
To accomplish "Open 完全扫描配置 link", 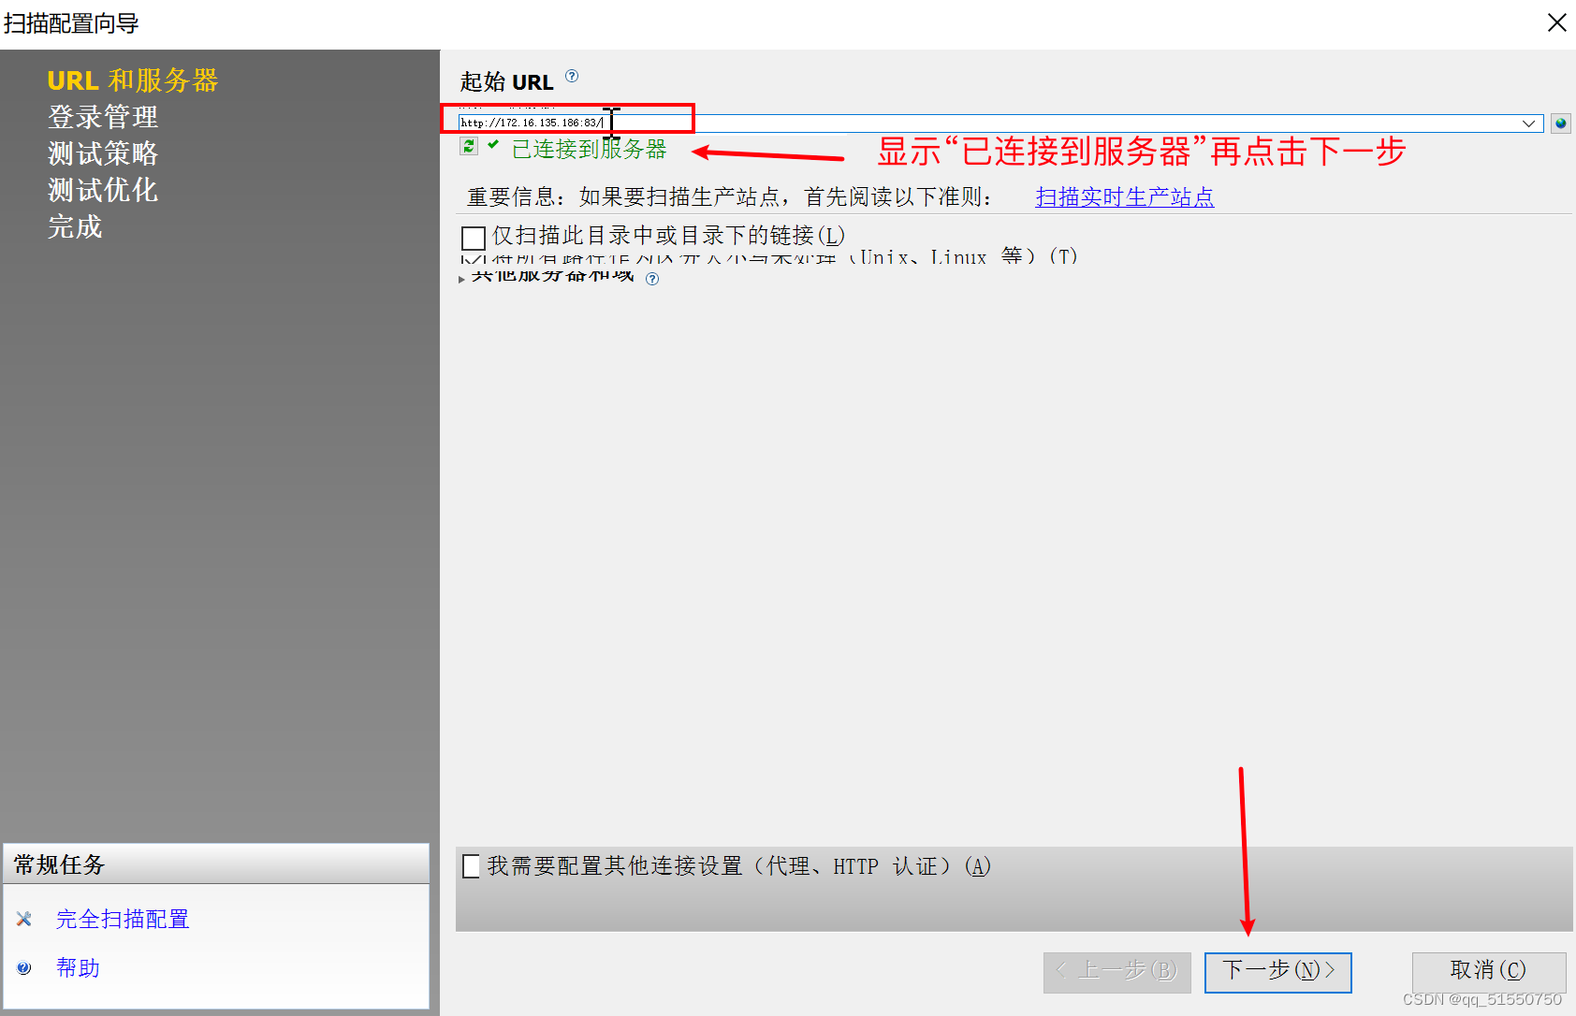I will click(123, 919).
